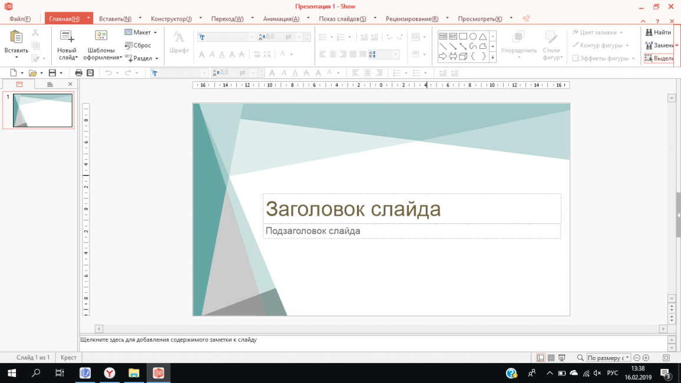Open the Анимация(A) menu tab
681x383 pixels.
pyautogui.click(x=281, y=19)
